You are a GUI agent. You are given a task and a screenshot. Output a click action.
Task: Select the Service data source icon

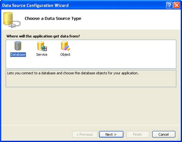[42, 46]
